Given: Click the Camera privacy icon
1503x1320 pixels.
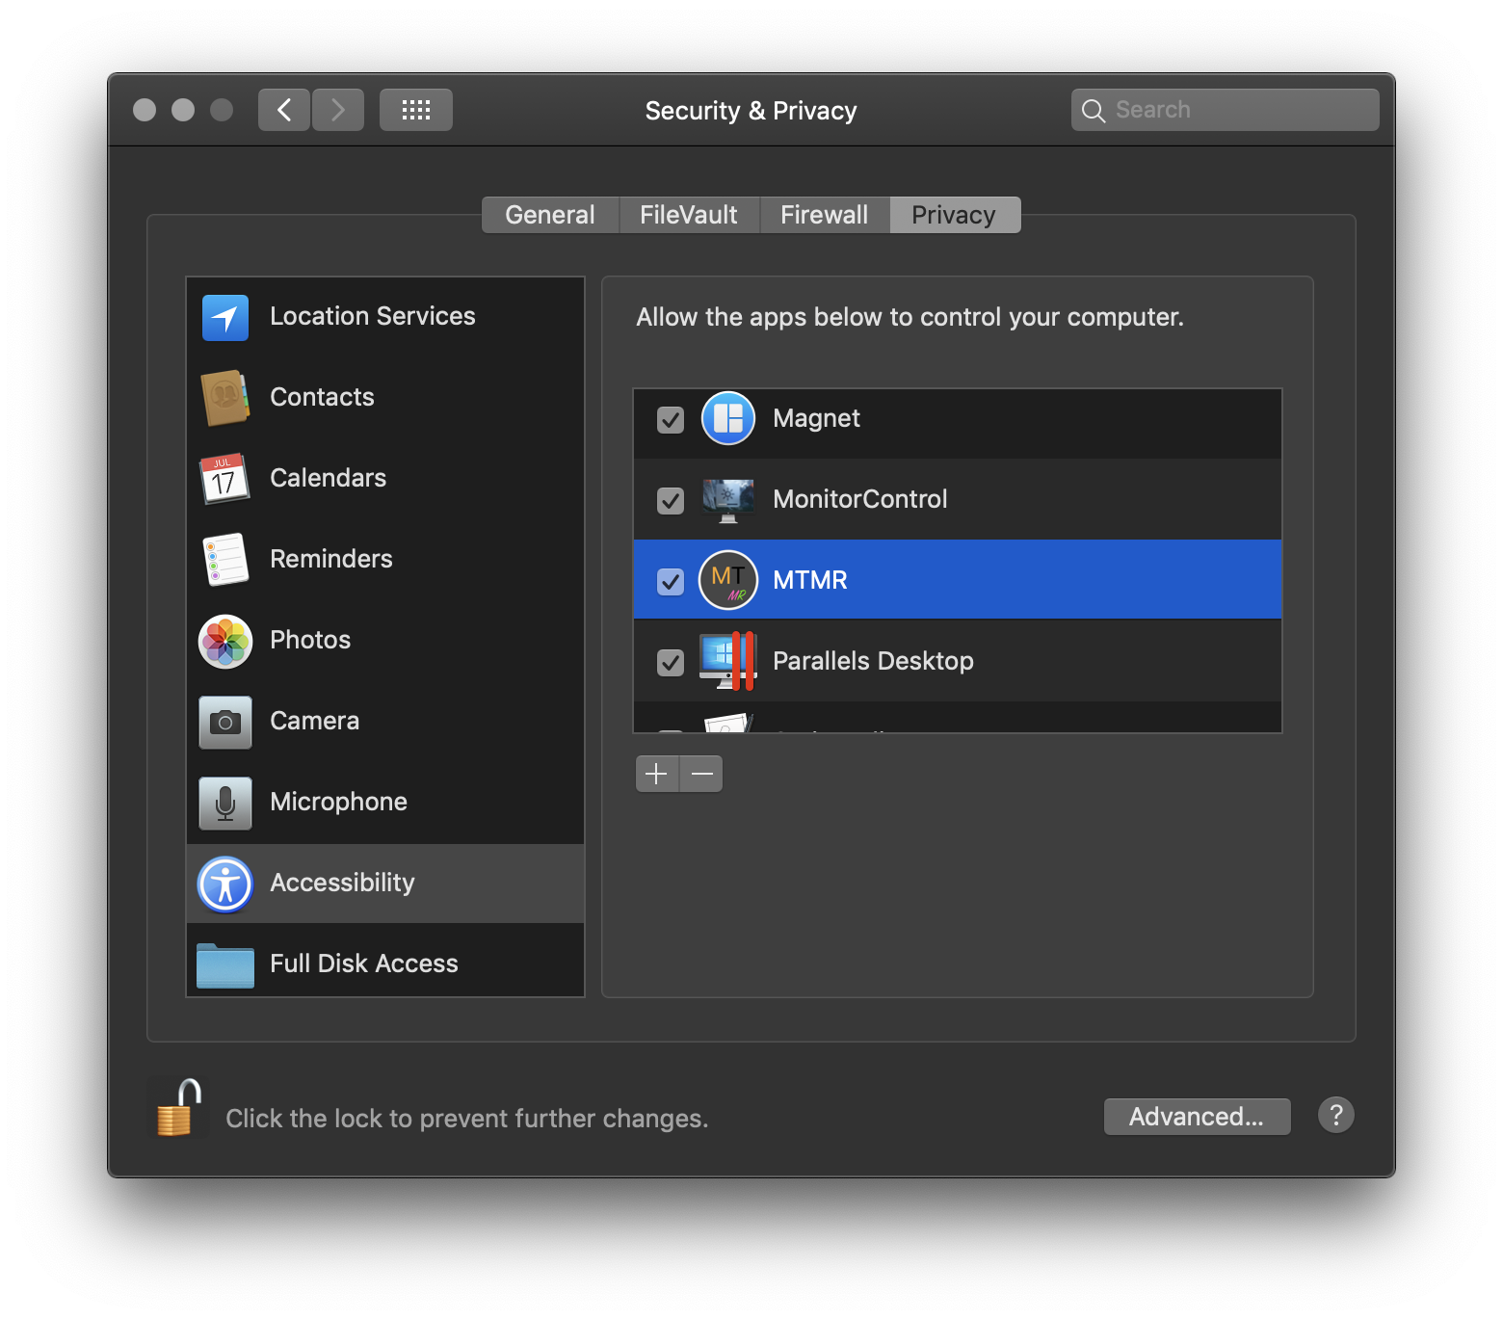Looking at the screenshot, I should tap(224, 722).
